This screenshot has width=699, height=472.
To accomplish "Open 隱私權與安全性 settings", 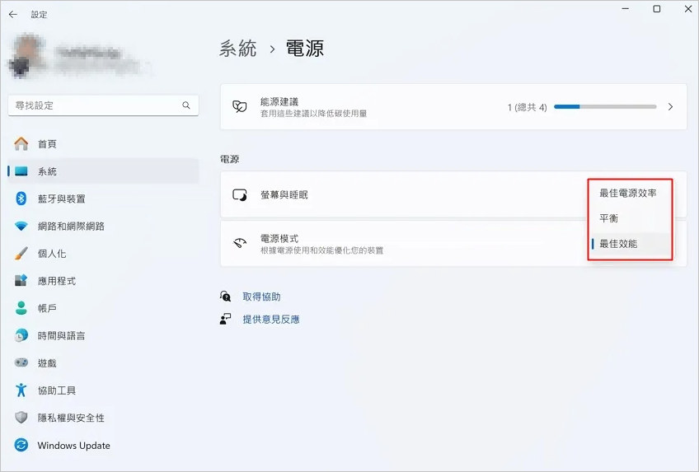I will click(x=103, y=418).
